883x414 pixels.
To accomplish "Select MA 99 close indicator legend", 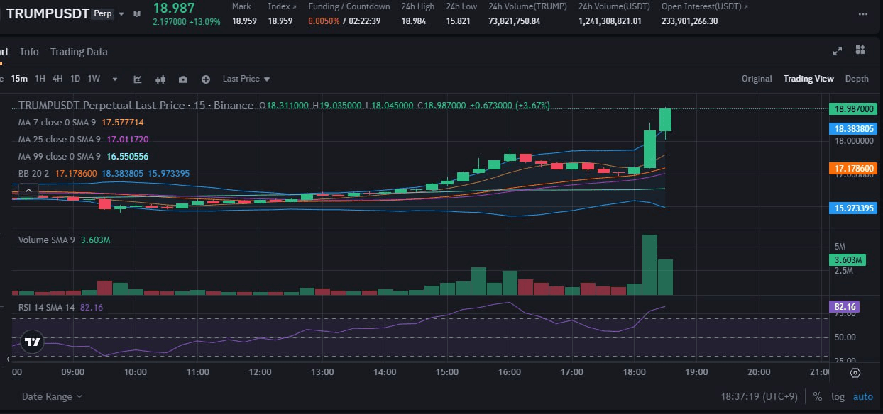I will 84,156.
